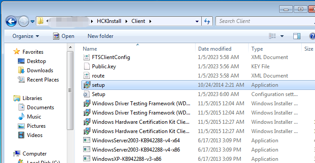
Task: Create a New folder
Action: pyautogui.click(x=100, y=36)
